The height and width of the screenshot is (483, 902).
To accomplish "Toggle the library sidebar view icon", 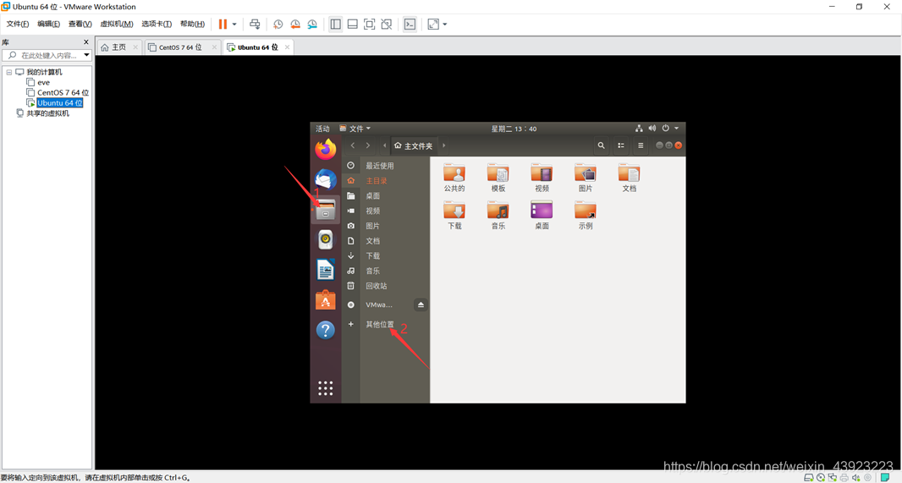I will [335, 25].
